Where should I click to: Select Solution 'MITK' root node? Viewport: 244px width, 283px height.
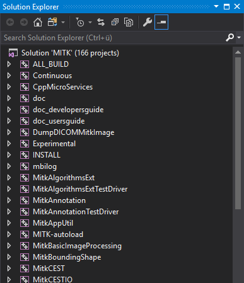[x=70, y=53]
